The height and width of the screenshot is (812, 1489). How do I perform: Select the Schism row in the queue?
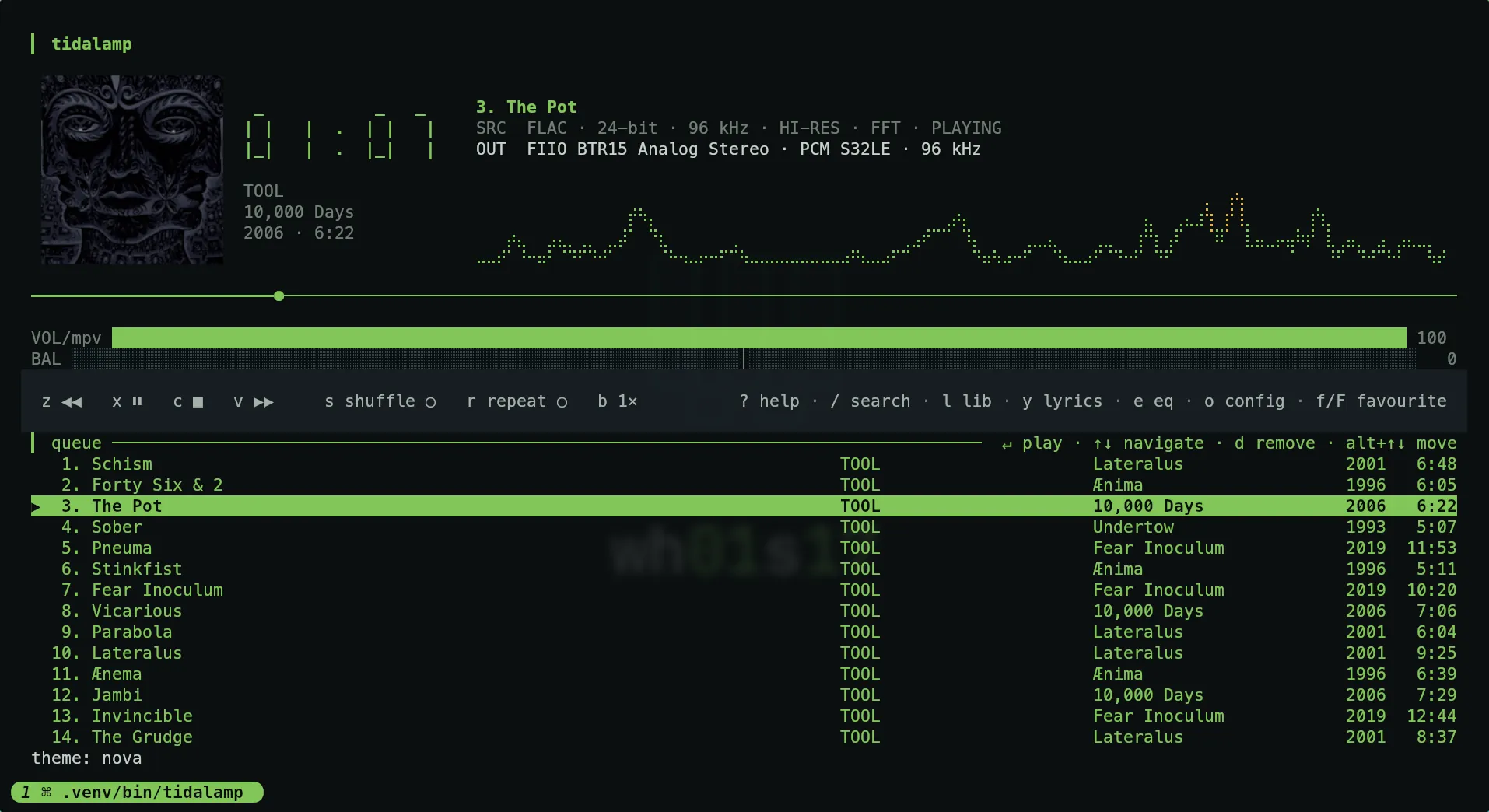[x=744, y=464]
